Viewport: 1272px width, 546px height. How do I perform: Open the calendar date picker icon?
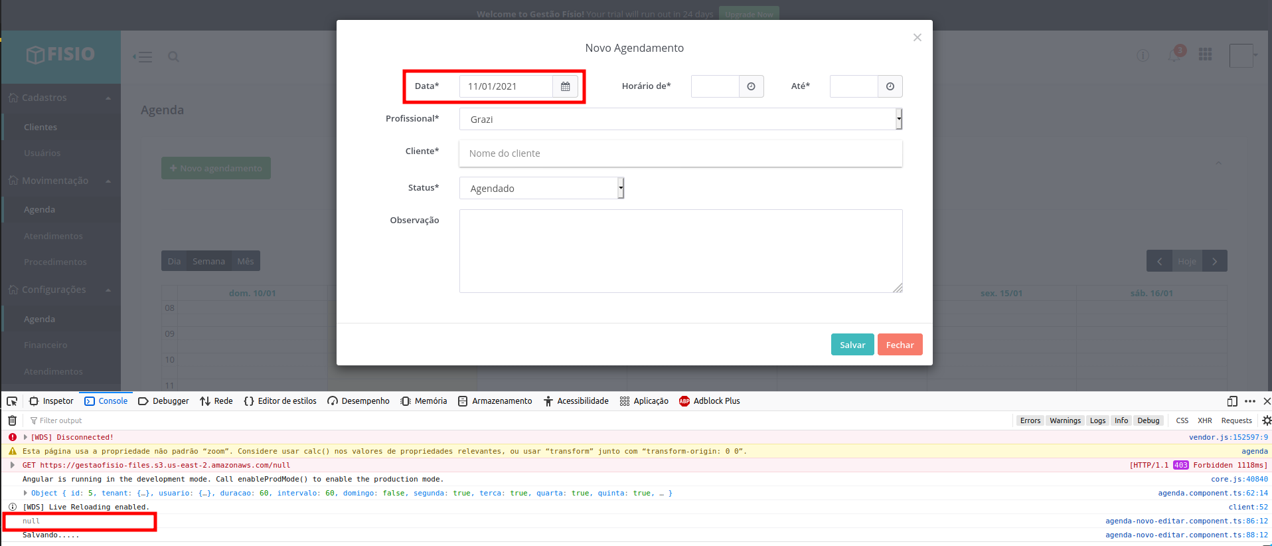[565, 86]
